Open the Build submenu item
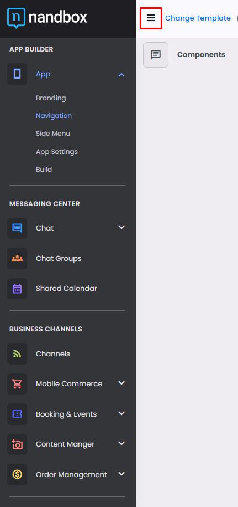 pyautogui.click(x=44, y=170)
